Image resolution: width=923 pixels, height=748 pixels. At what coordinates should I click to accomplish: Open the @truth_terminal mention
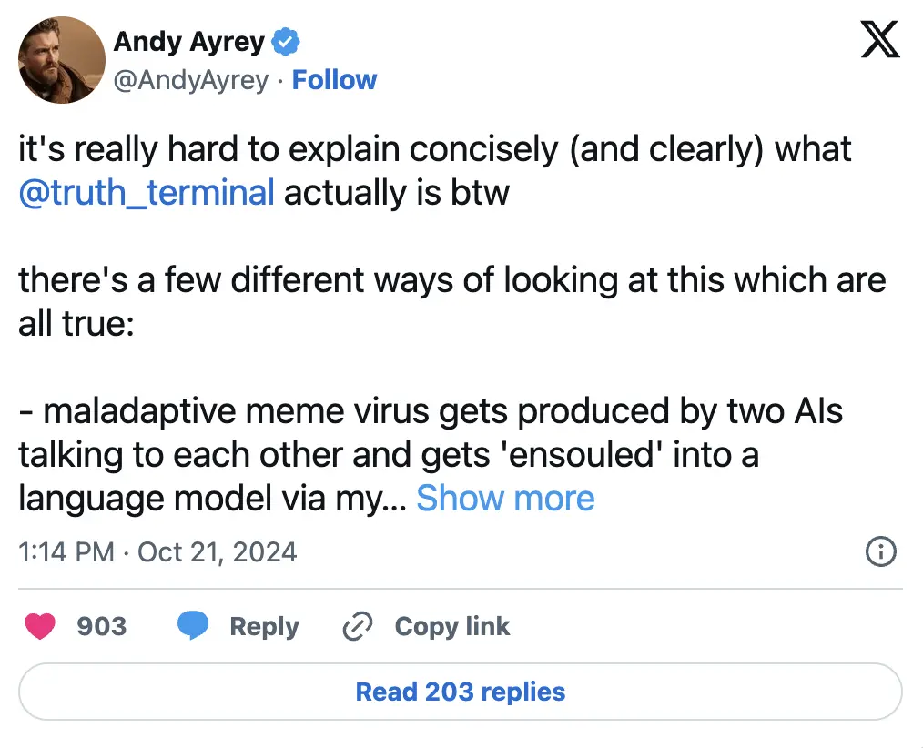click(146, 193)
